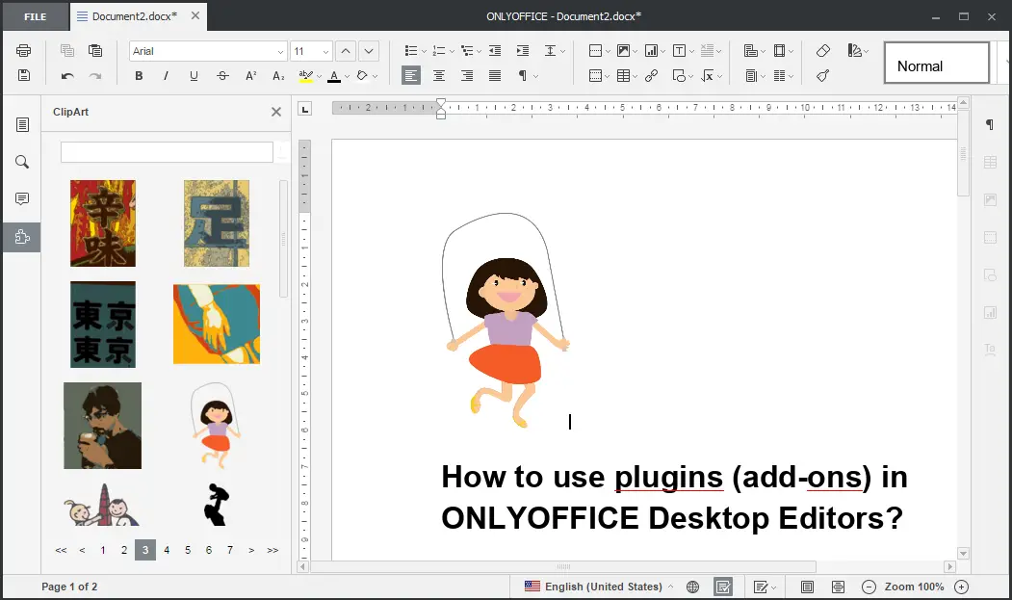Select Align Left paragraph alignment
This screenshot has width=1012, height=600.
coord(410,75)
